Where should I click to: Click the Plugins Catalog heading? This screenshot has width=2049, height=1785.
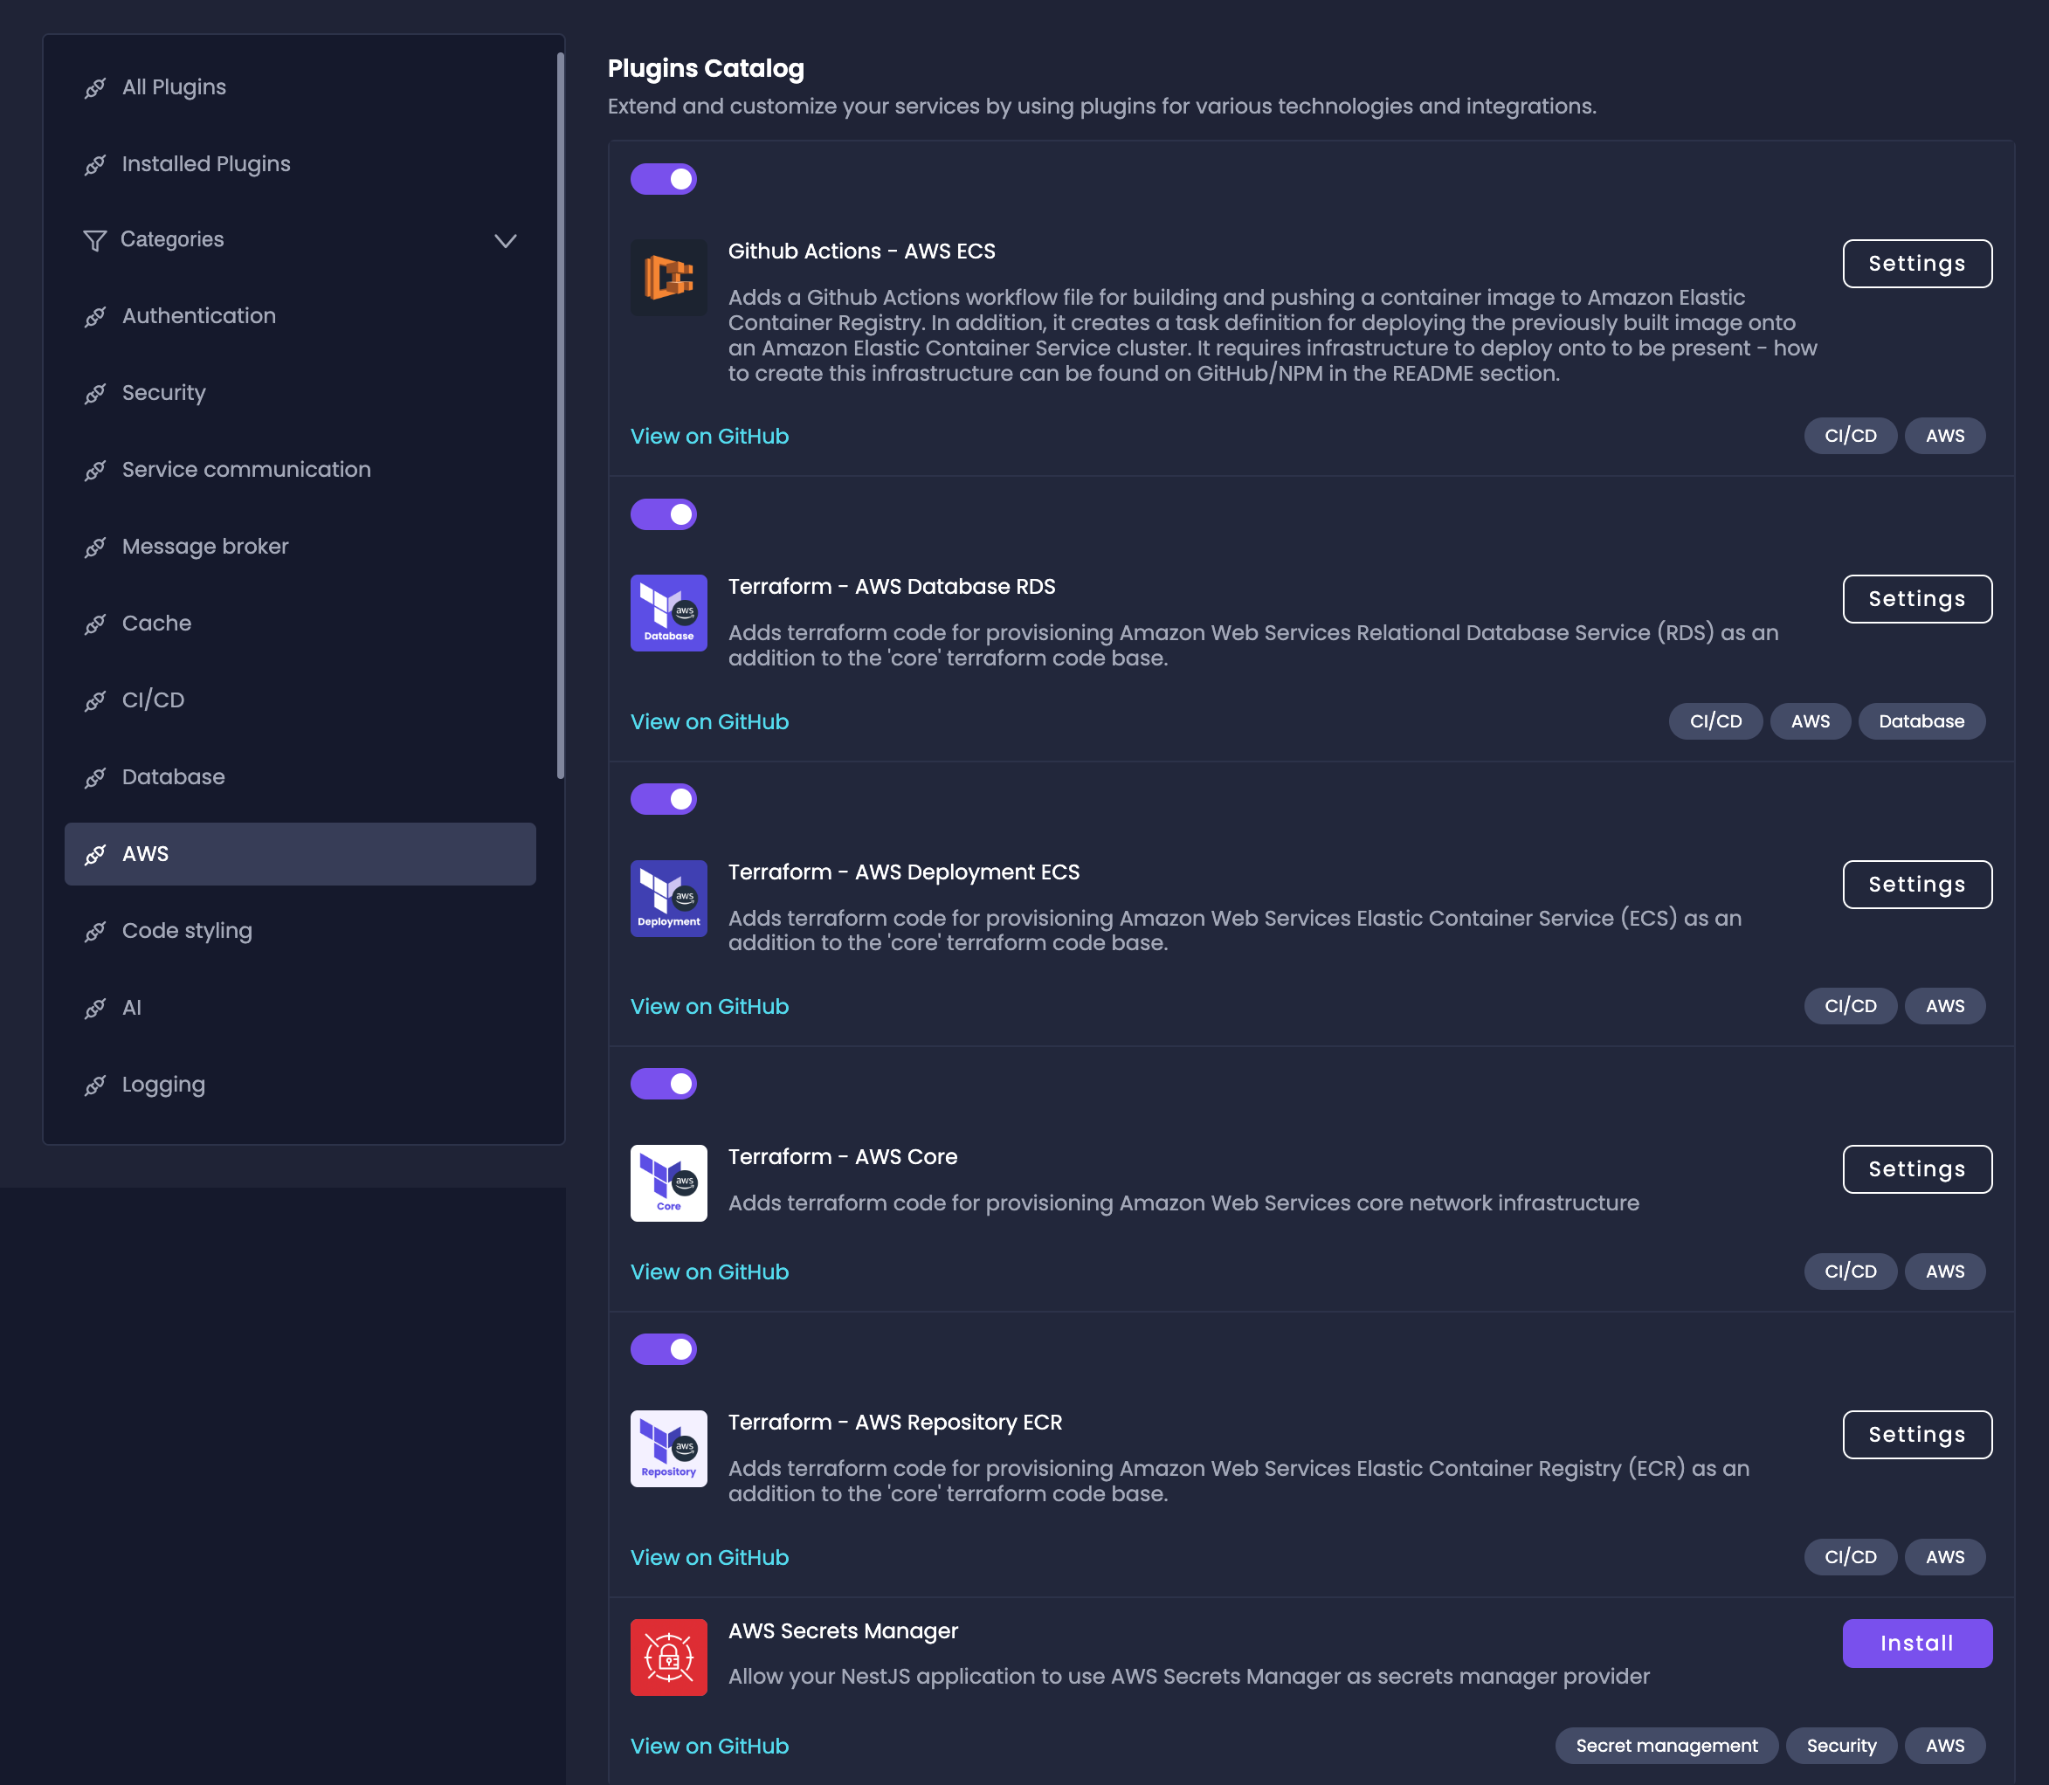[x=705, y=68]
